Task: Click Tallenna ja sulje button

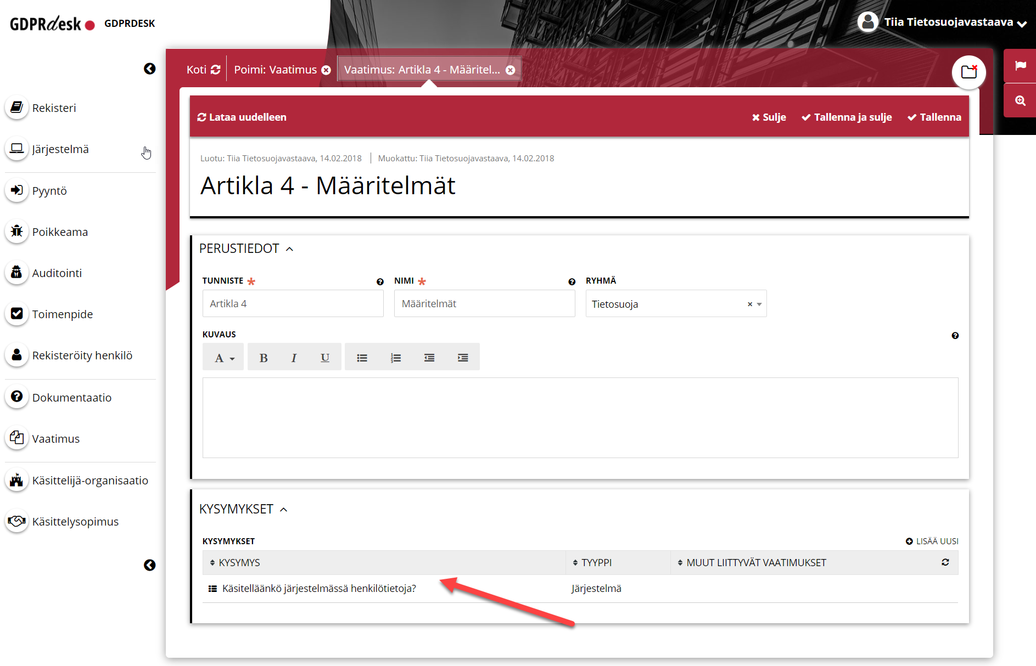Action: point(847,117)
